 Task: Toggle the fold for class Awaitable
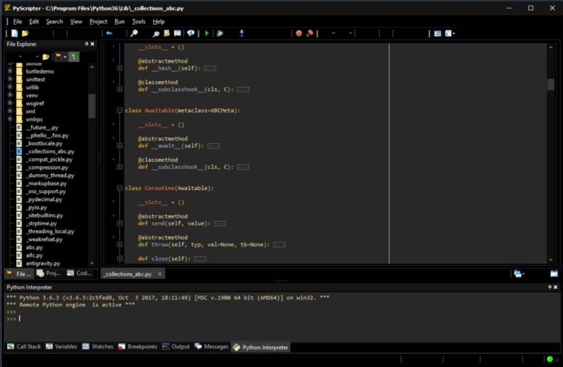coord(119,110)
